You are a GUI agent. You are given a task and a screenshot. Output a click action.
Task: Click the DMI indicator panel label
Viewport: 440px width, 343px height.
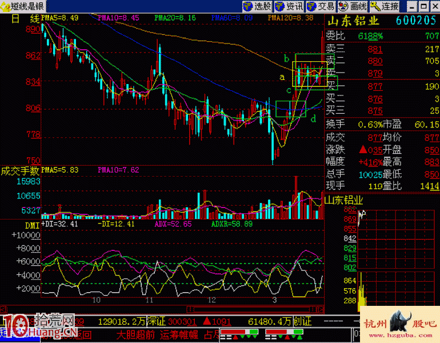pos(32,225)
